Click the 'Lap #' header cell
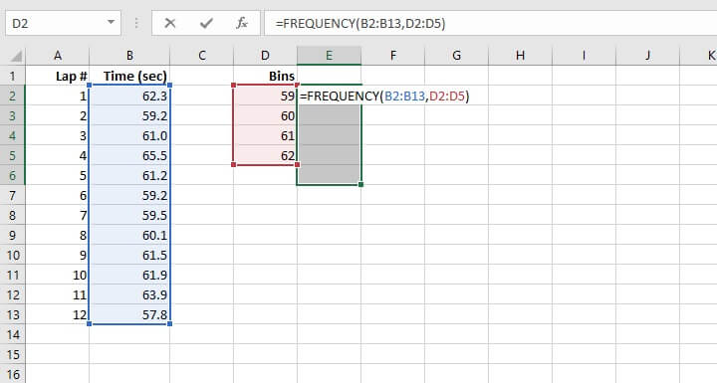 57,76
